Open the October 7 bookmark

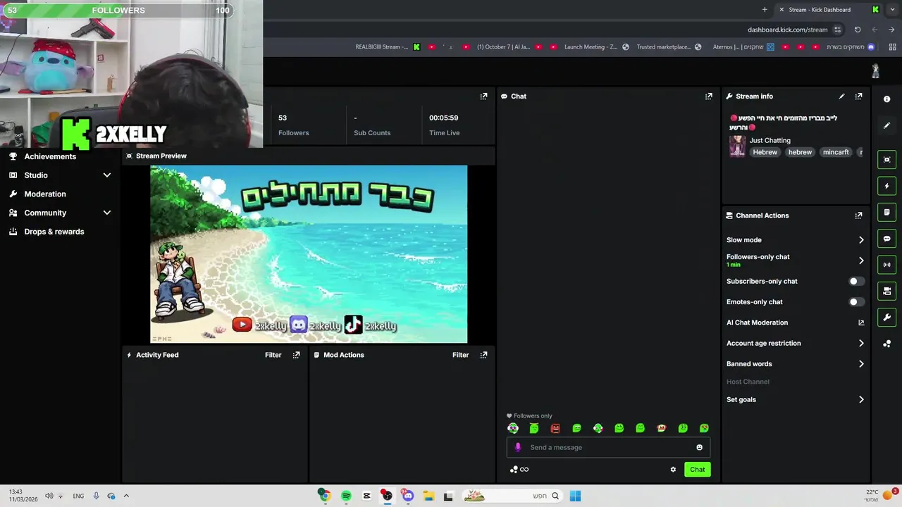pos(509,47)
